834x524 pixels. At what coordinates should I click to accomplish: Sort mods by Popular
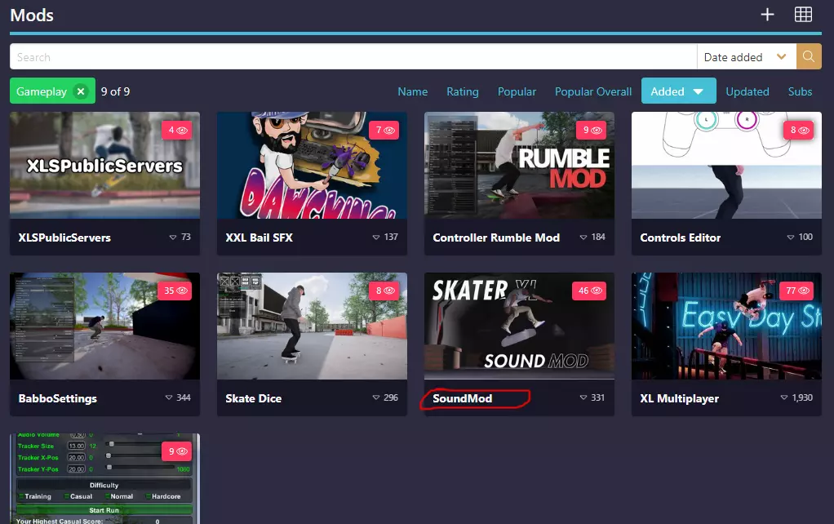pyautogui.click(x=517, y=91)
